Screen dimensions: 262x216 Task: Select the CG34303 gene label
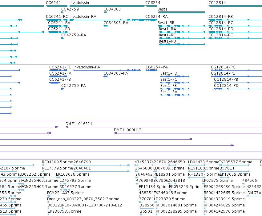tap(112, 9)
